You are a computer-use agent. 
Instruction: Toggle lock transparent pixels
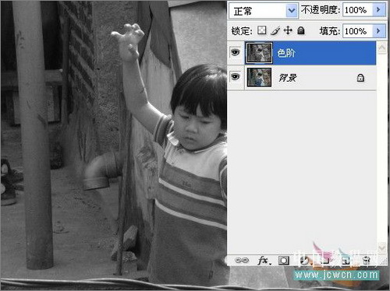262,30
